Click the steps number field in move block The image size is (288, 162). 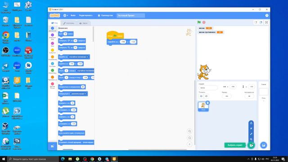(x=66, y=34)
